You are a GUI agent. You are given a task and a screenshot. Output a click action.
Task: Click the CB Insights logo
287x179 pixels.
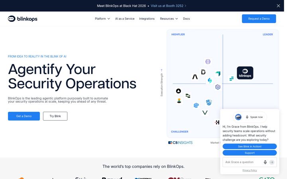tap(180, 143)
